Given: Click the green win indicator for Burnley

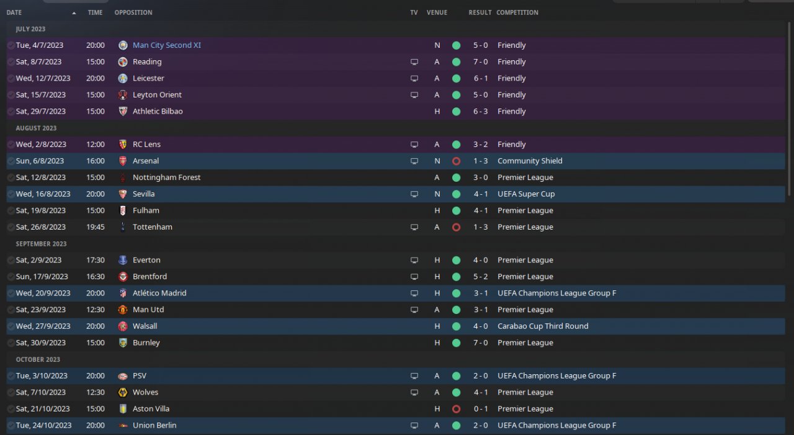Looking at the screenshot, I should tap(457, 343).
